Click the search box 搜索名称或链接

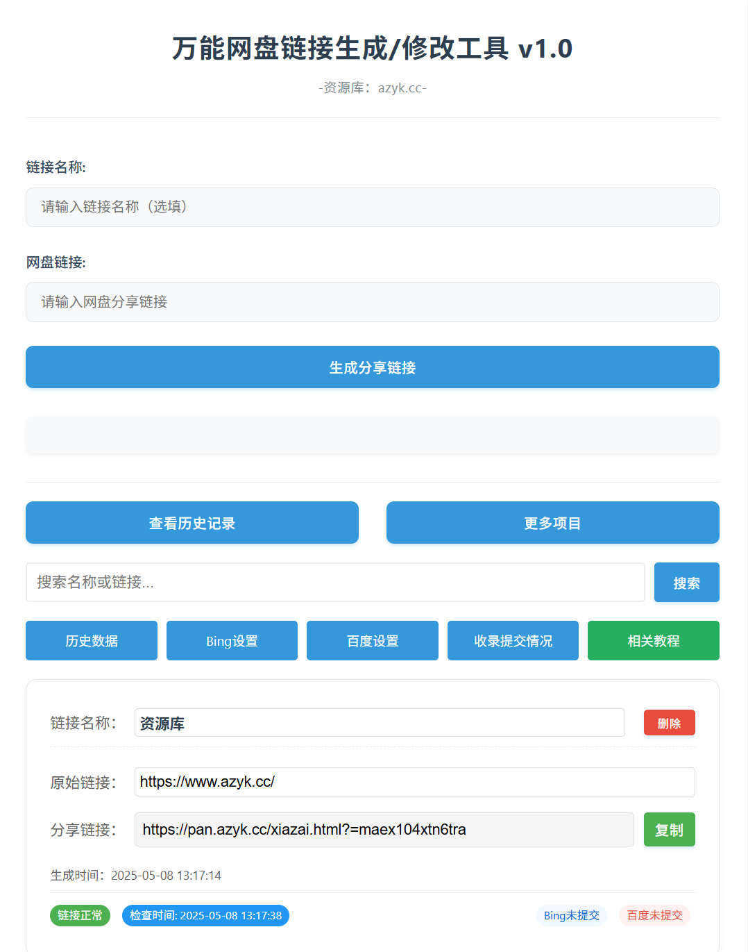pos(335,582)
